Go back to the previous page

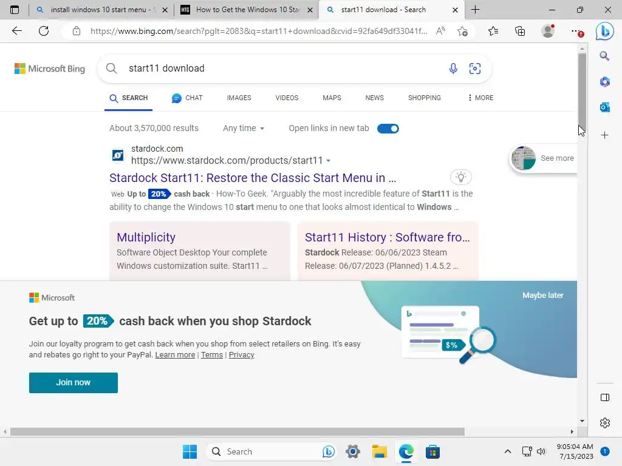[16, 31]
